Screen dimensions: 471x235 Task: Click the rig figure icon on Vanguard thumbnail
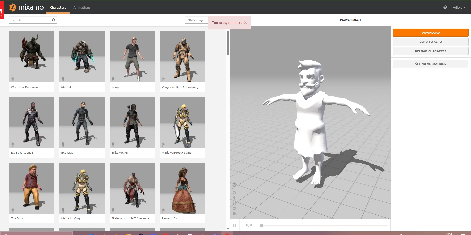pyautogui.click(x=163, y=79)
